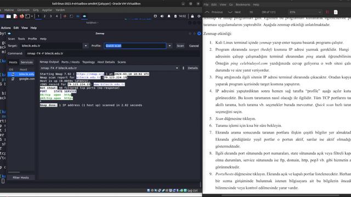This screenshot has width=351, height=197.
Task: Click the 14:02 panel clock
Action: point(183,16)
